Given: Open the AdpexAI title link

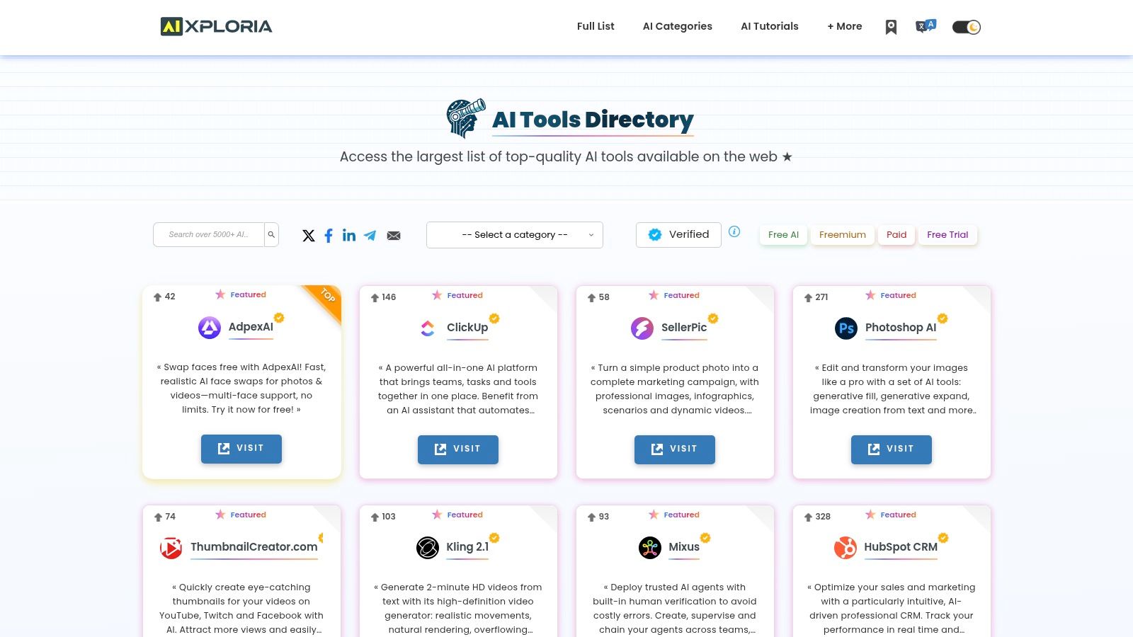Looking at the screenshot, I should point(251,327).
